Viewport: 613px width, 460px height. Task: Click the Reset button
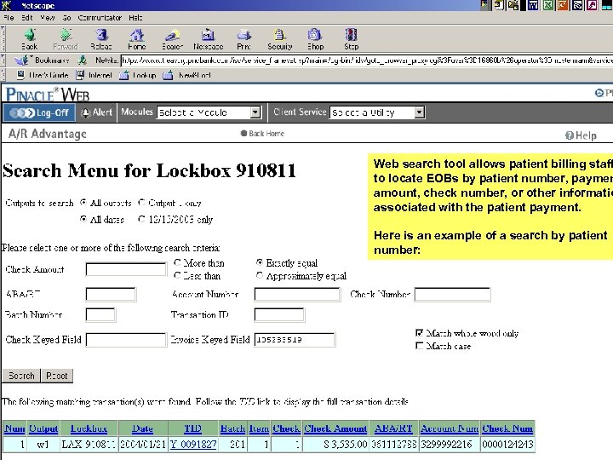tap(57, 376)
